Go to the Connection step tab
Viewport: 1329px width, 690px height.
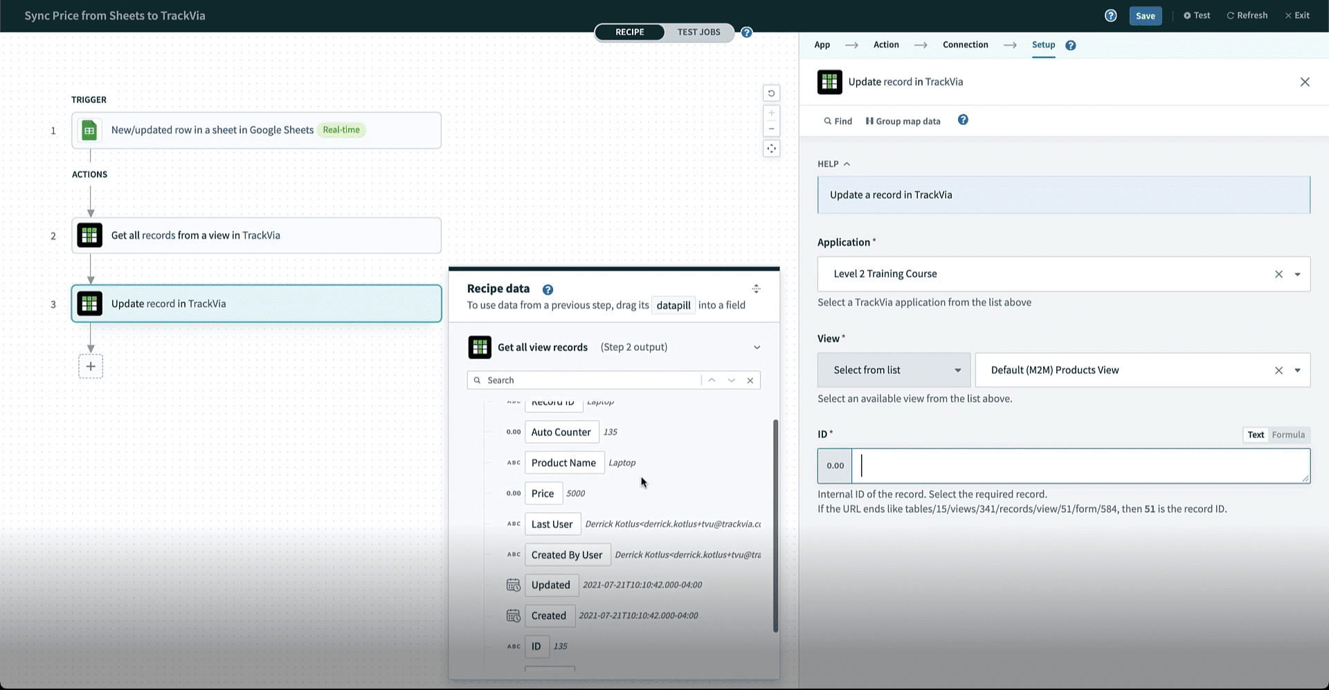click(x=965, y=45)
